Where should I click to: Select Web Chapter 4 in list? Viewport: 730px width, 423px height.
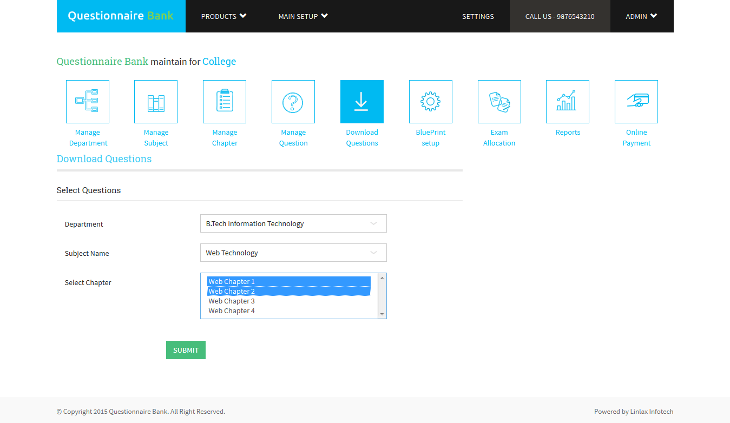(289, 310)
